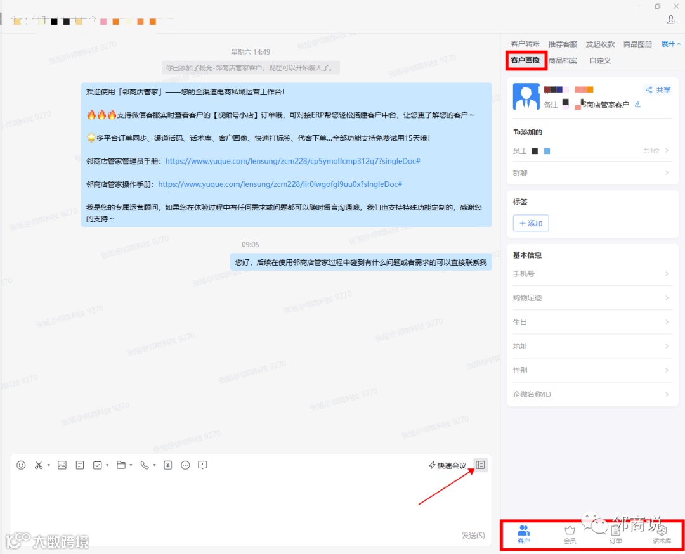Click the add member icon
685x554 pixels.
click(x=672, y=20)
